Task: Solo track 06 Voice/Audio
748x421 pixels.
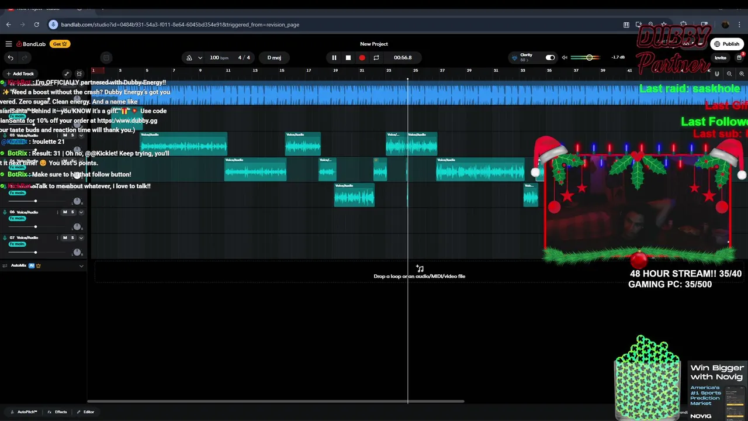Action: [72, 212]
